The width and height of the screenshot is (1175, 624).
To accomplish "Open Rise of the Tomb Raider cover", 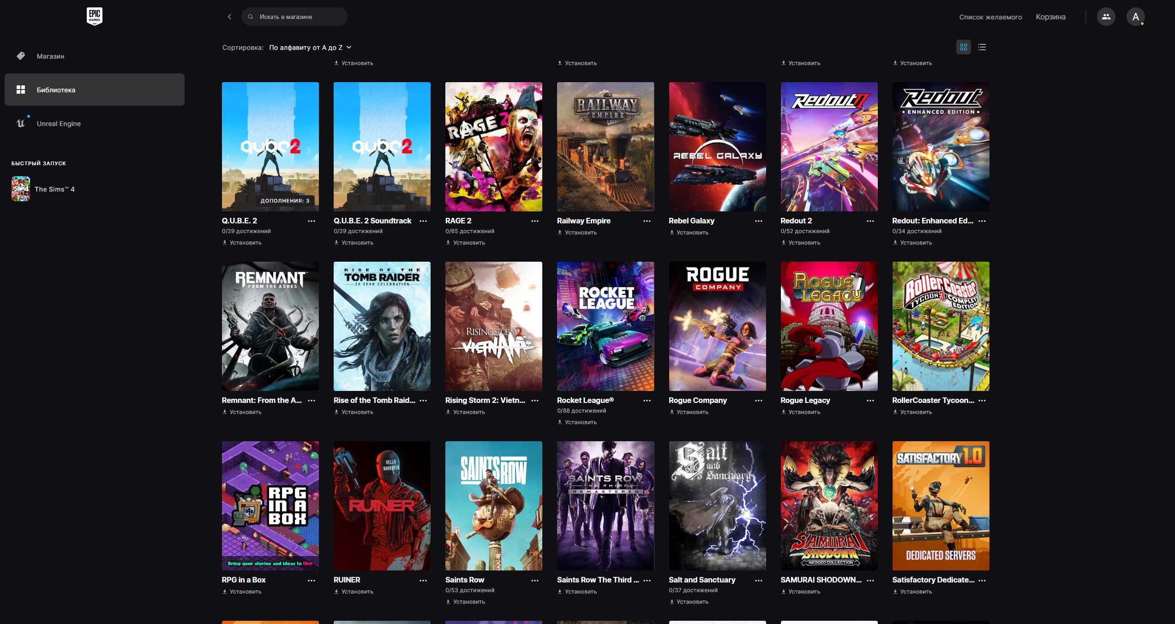I will click(382, 326).
